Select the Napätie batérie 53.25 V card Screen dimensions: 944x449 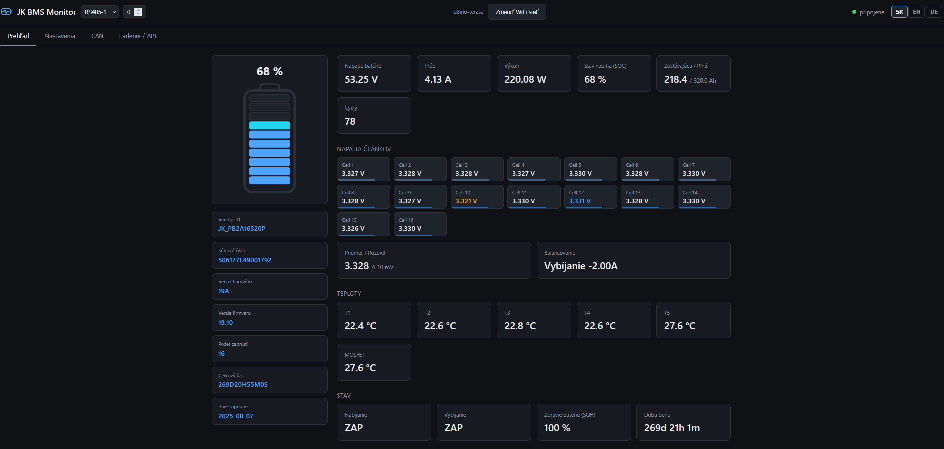click(x=374, y=73)
